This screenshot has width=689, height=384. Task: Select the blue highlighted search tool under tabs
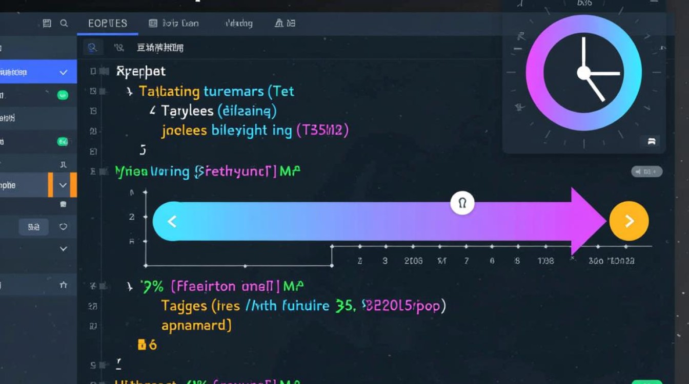click(92, 48)
